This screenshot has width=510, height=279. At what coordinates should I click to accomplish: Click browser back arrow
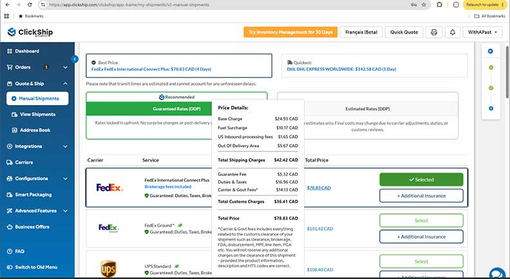8,5
